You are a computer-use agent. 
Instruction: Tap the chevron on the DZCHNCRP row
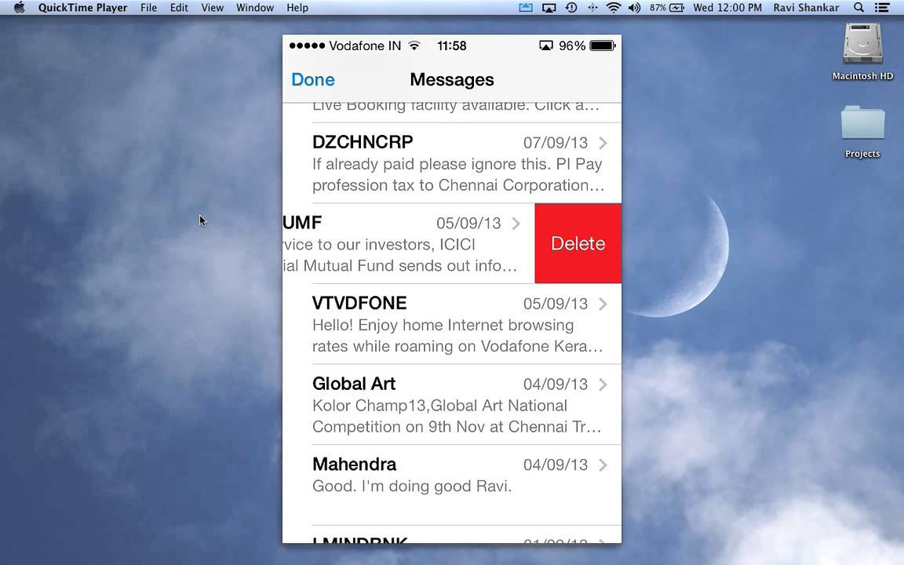pyautogui.click(x=603, y=142)
